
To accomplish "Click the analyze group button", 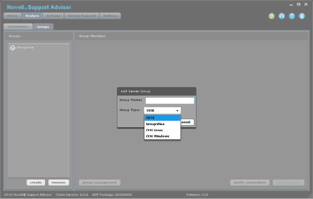I will (x=288, y=182).
